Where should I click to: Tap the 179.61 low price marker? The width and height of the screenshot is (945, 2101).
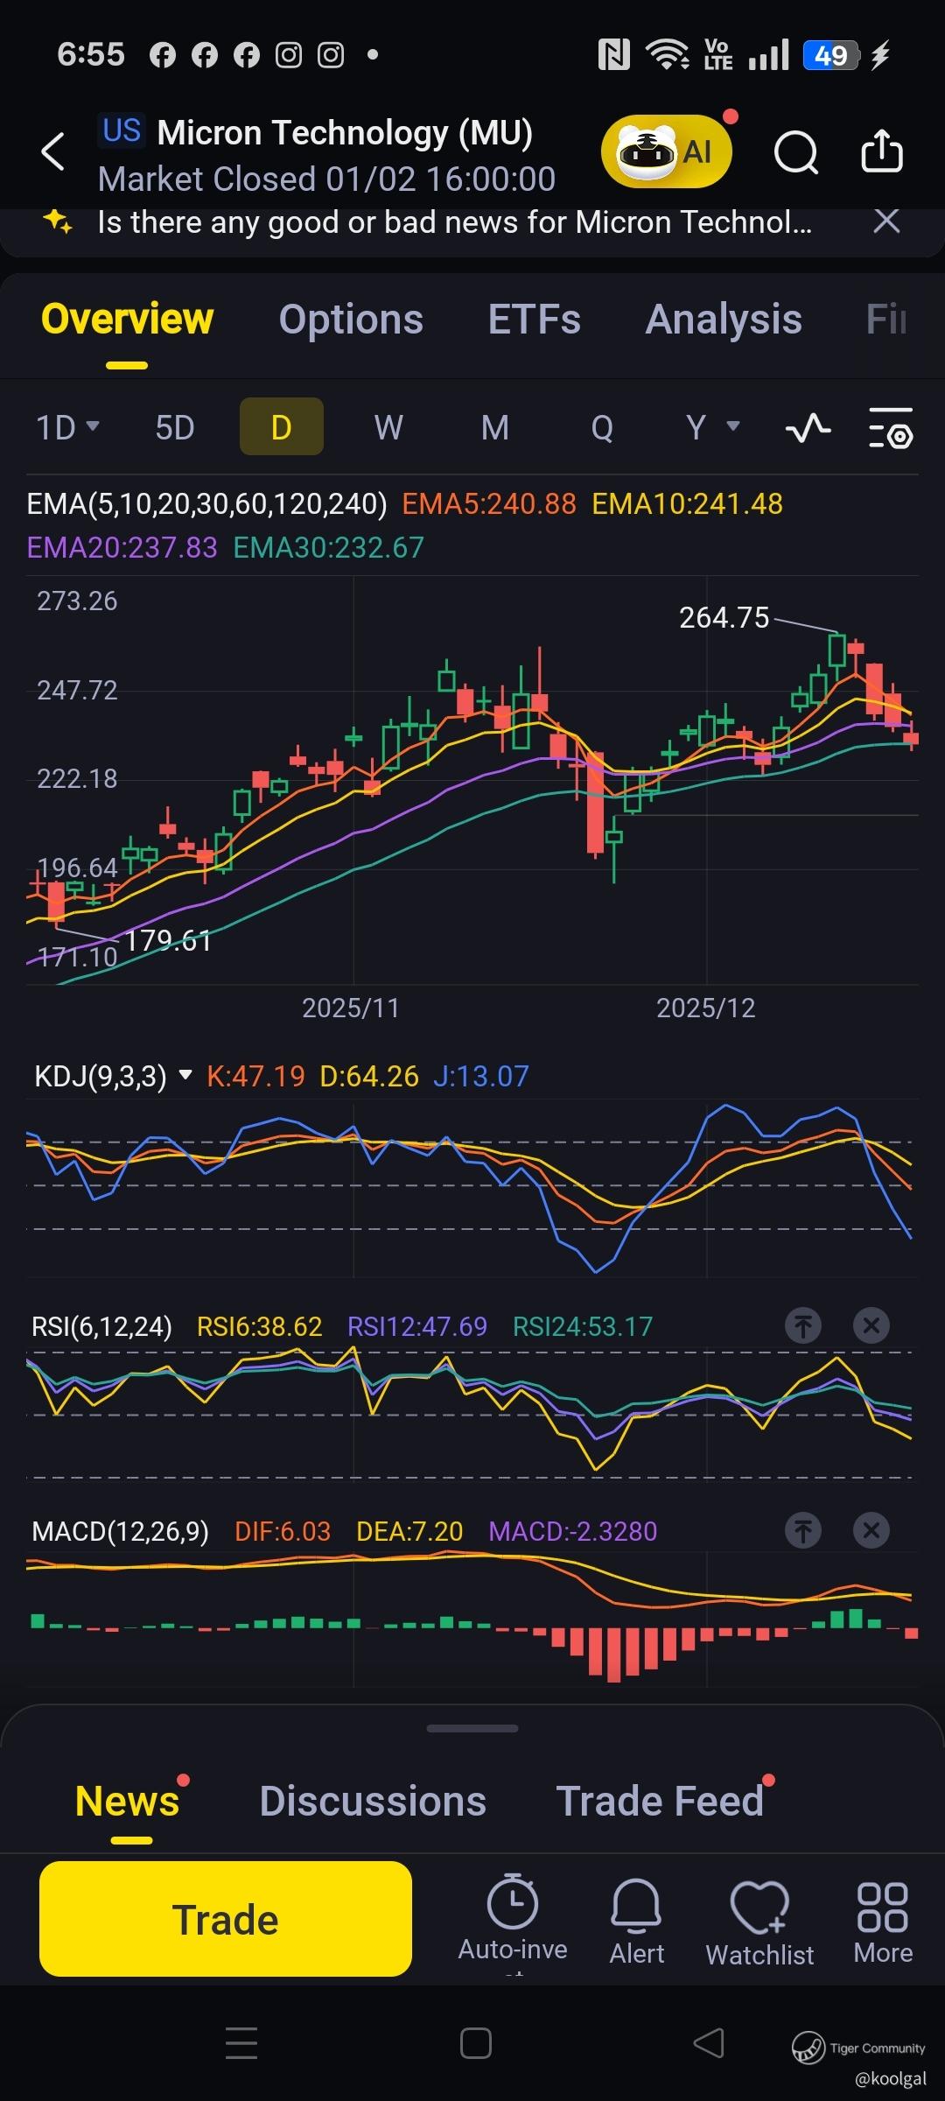click(168, 940)
